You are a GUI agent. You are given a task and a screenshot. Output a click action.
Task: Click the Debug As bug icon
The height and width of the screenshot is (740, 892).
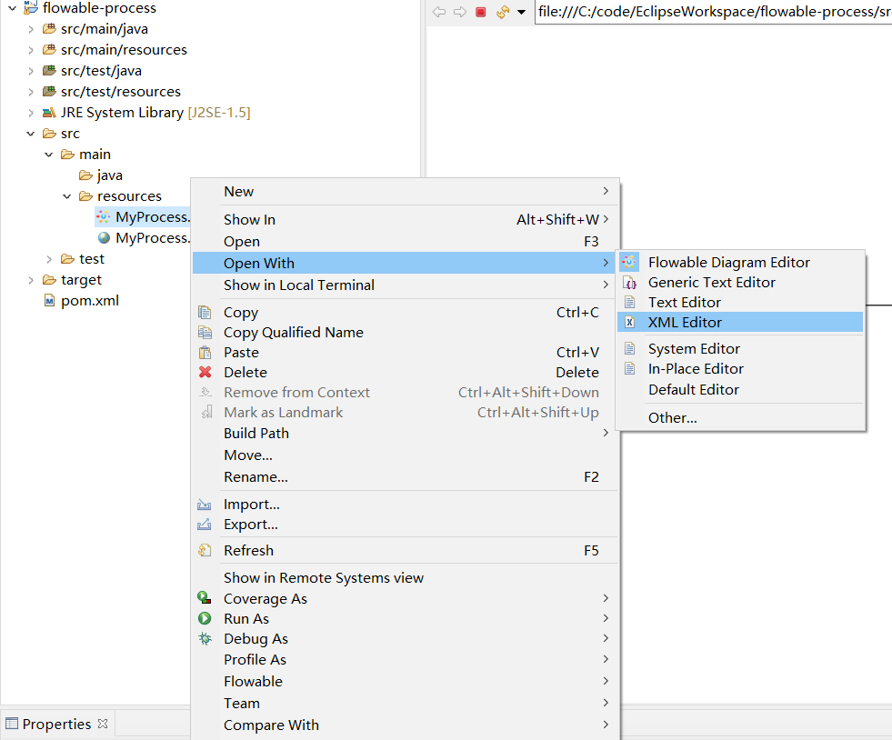pos(204,638)
